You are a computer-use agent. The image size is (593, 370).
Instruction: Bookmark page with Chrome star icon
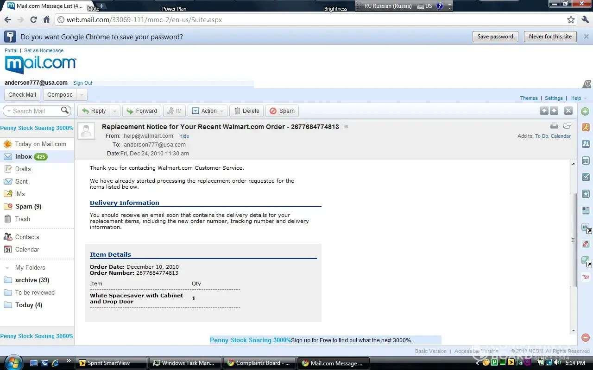(571, 20)
